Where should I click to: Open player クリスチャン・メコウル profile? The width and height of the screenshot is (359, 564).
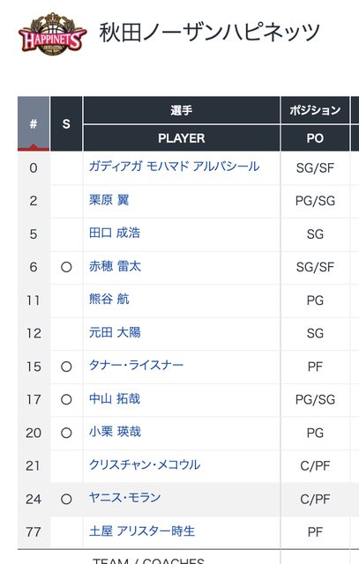click(145, 465)
